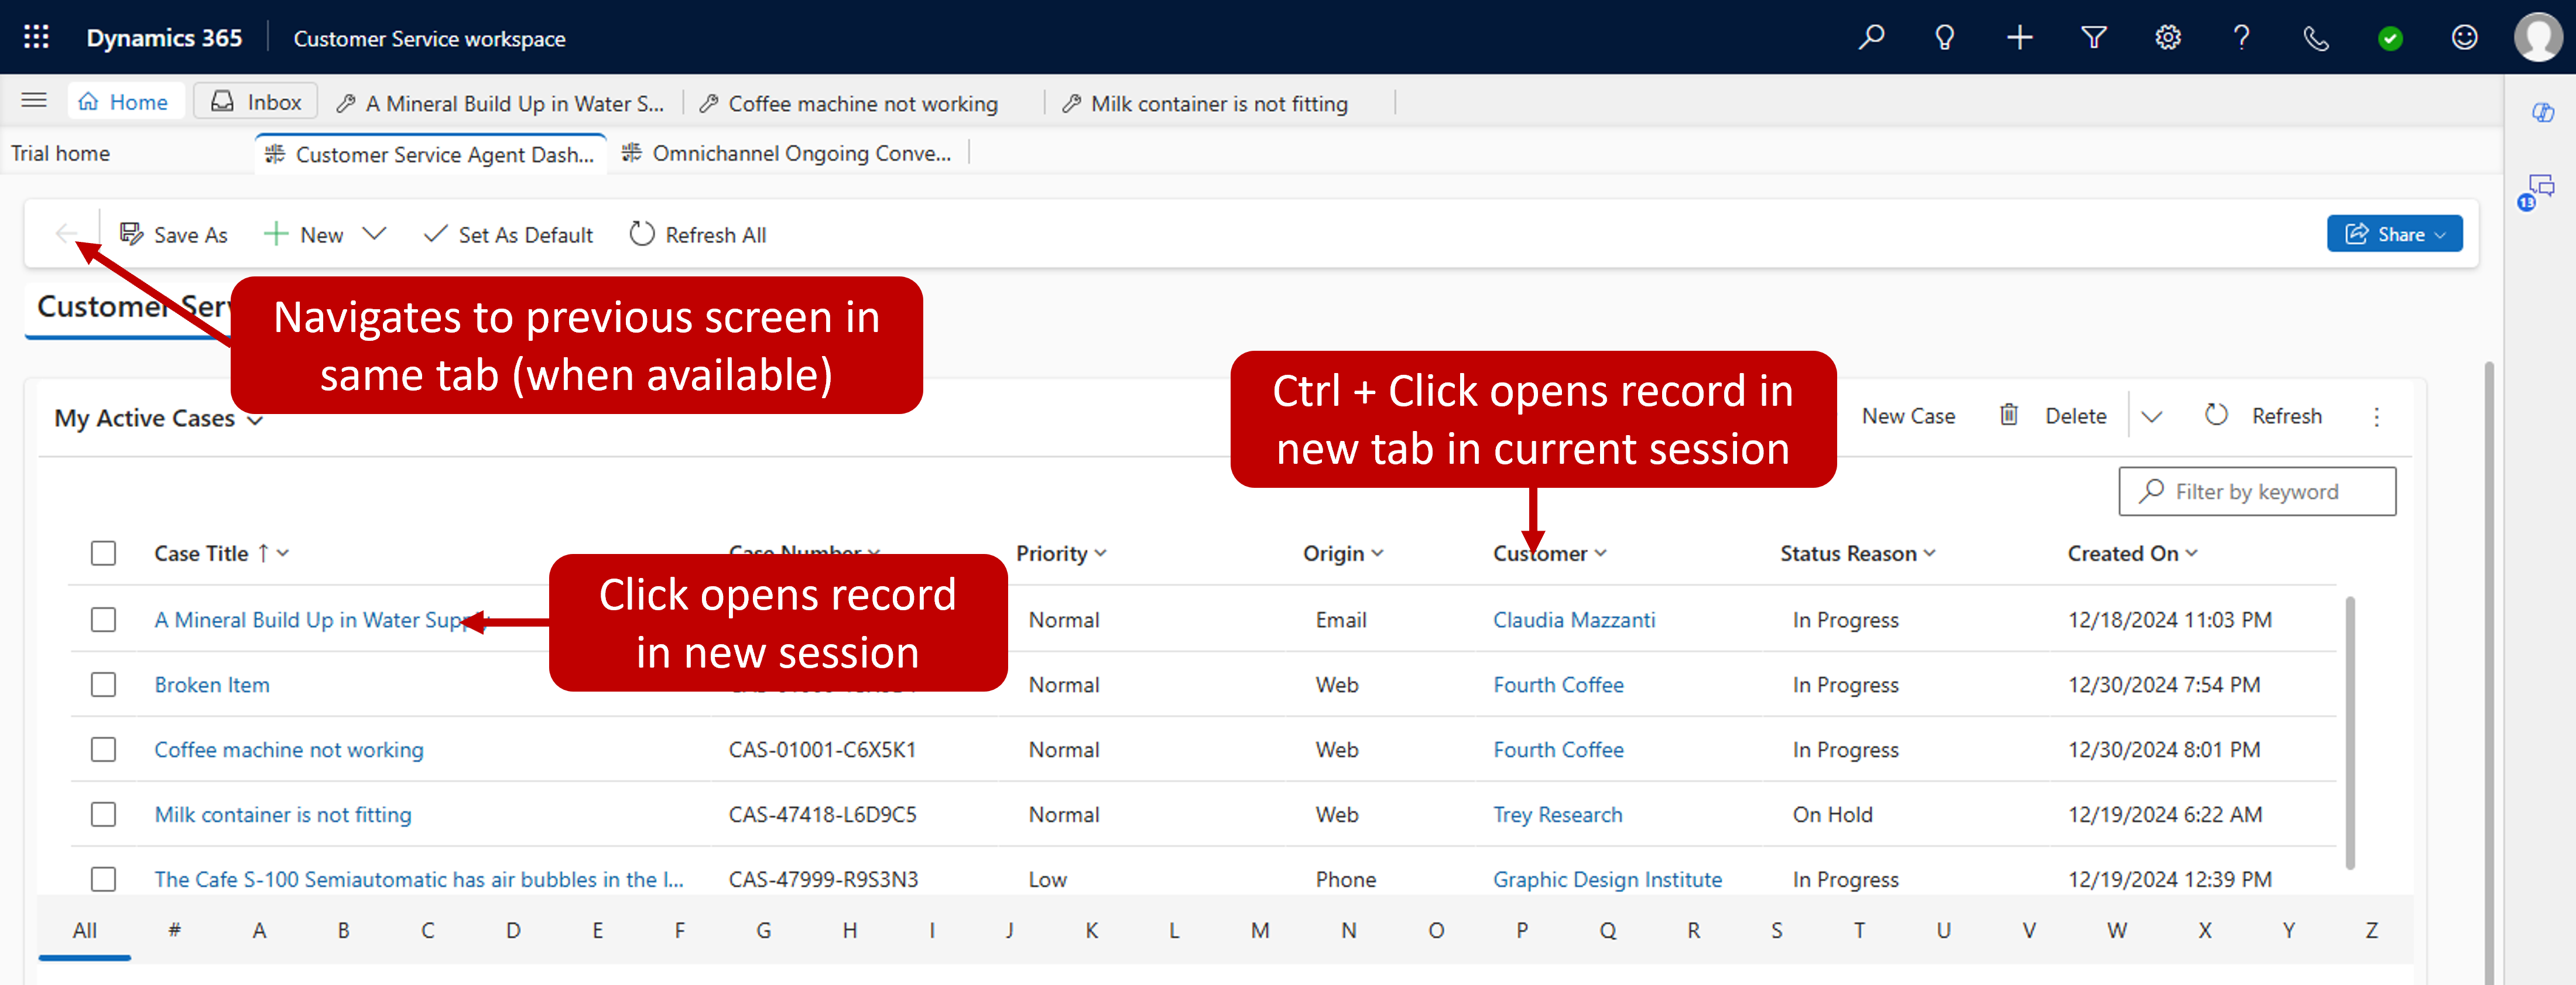Open the lightbulb assistant icon
Screen dimensions: 2576x985
click(1945, 37)
